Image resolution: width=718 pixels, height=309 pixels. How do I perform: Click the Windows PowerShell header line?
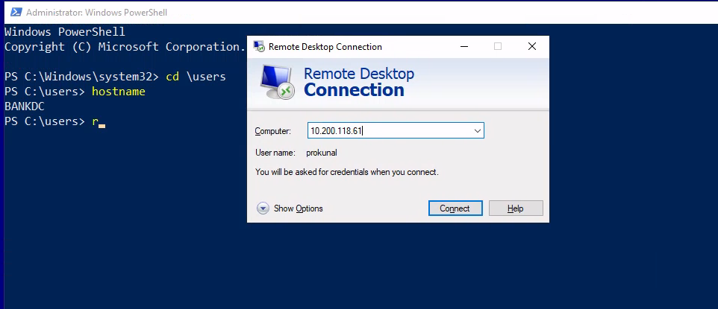tap(65, 32)
